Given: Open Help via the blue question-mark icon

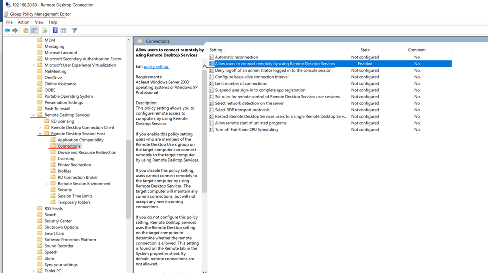Looking at the screenshot, I should 55,31.
